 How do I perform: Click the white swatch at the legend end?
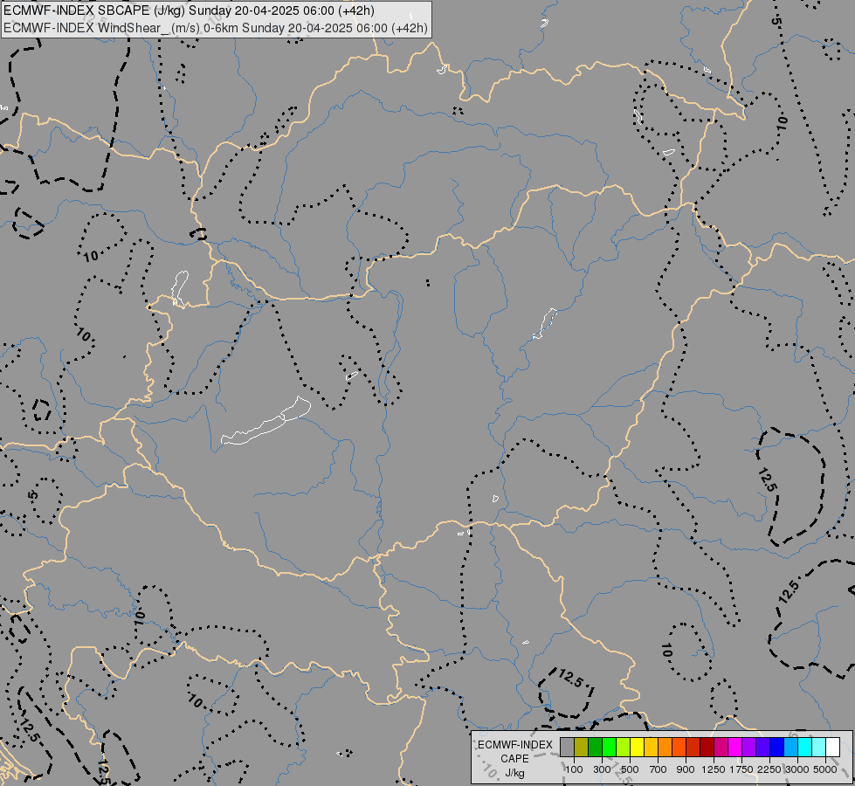833,747
